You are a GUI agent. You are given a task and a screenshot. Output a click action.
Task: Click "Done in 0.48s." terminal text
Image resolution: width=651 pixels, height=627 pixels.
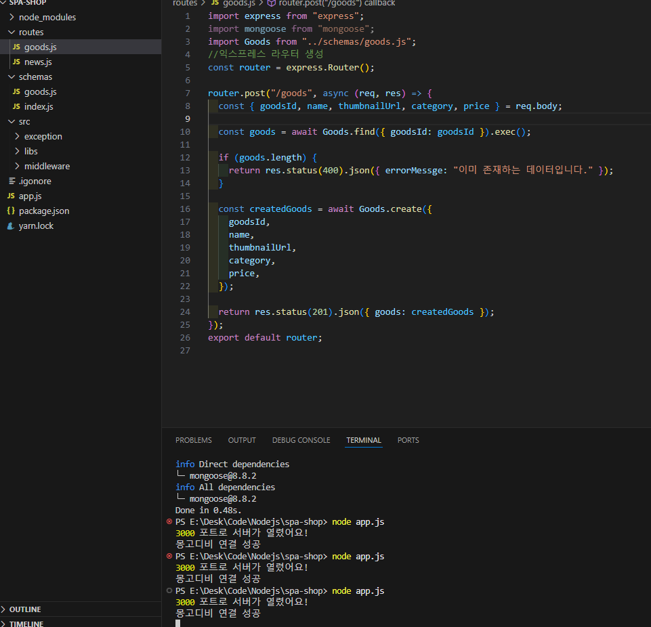(x=209, y=510)
